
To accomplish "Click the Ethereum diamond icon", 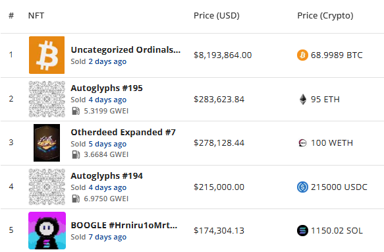I will tap(303, 100).
